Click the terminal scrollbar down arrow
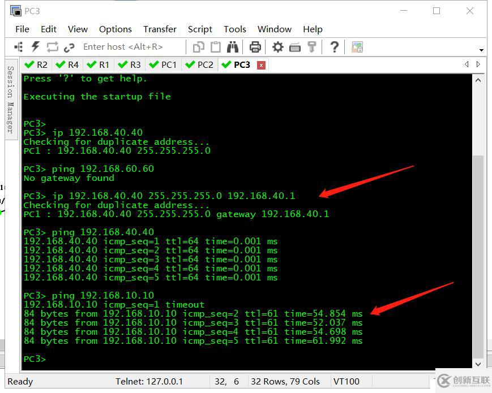Screen dimensions: 492x393 pos(478,364)
